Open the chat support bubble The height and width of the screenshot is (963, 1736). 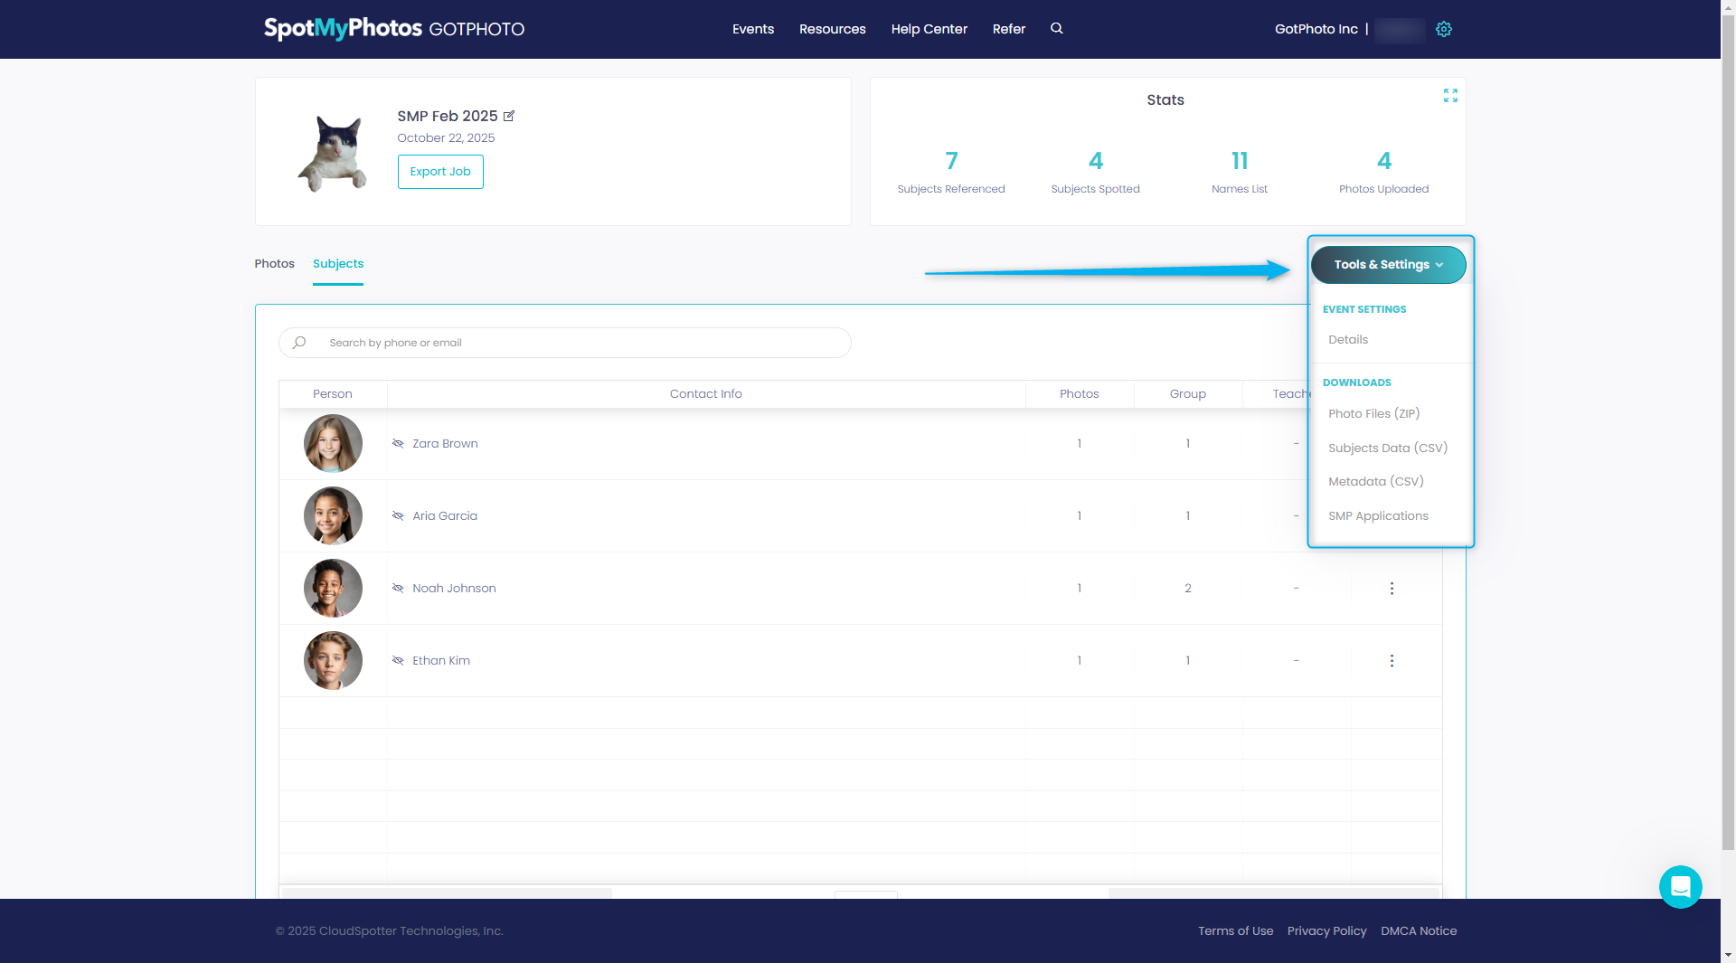tap(1680, 886)
